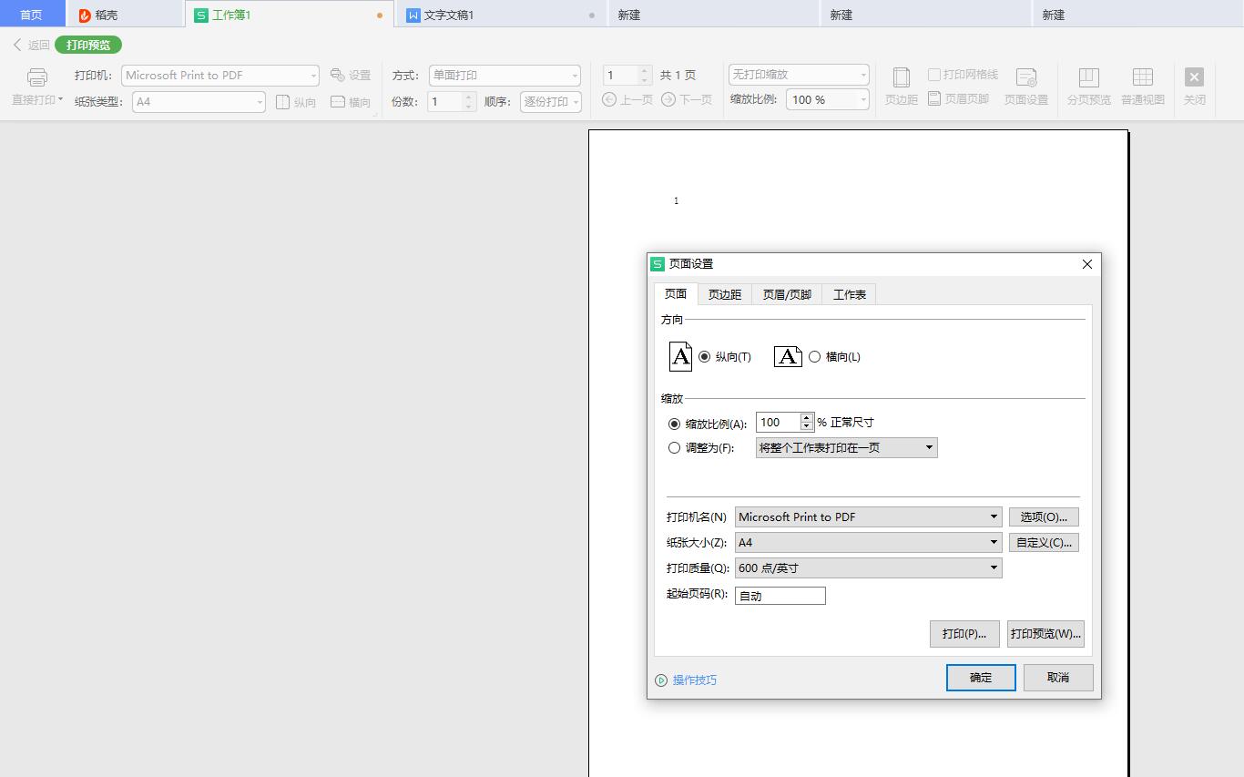
Task: Click the Print Preview (打印预览) dialog button
Action: [1045, 633]
